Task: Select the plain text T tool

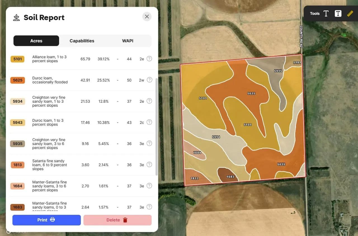Action: [326, 13]
